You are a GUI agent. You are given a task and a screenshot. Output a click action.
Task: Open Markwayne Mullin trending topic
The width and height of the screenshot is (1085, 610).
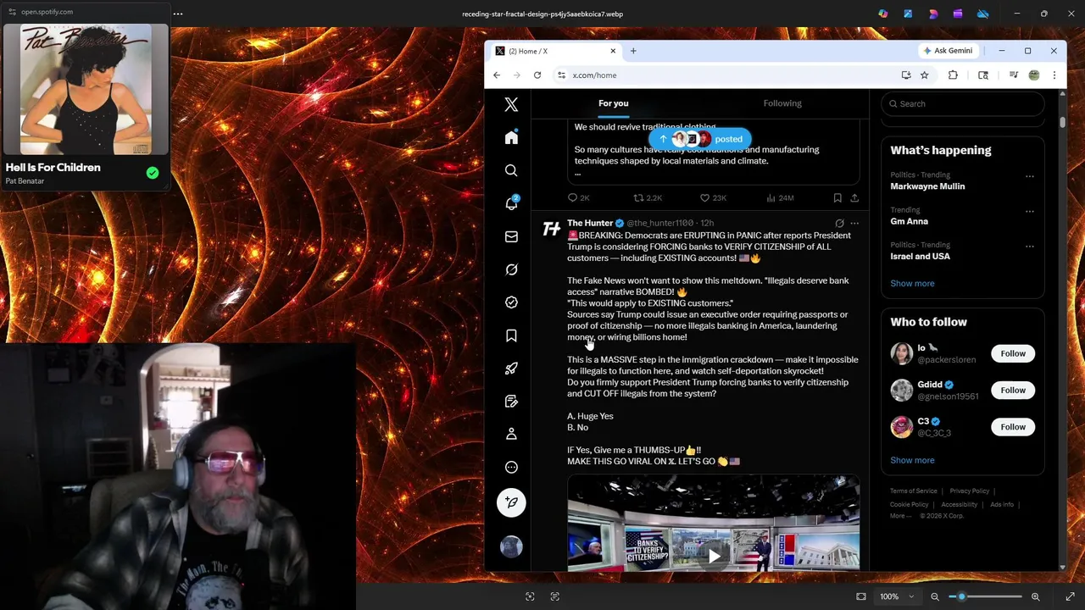click(927, 186)
